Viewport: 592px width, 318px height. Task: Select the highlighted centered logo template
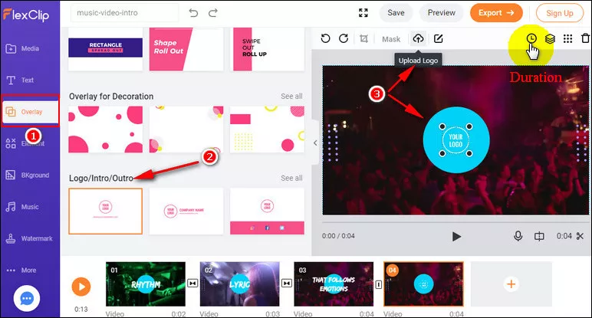click(x=105, y=211)
